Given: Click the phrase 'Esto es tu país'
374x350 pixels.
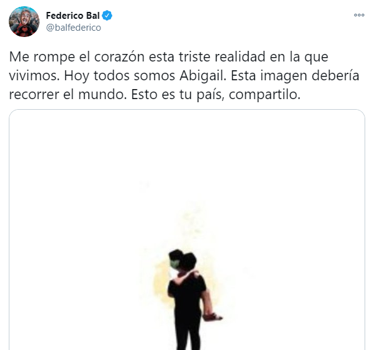Looking at the screenshot, I should point(178,95).
